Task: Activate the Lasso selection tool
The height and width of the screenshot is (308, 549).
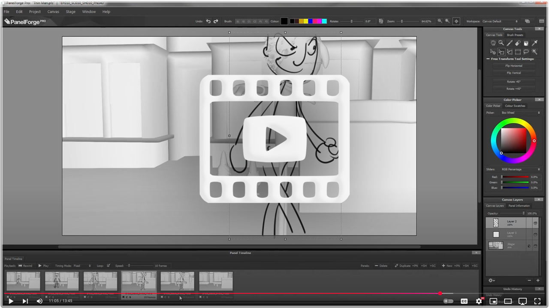Action: pos(526,52)
